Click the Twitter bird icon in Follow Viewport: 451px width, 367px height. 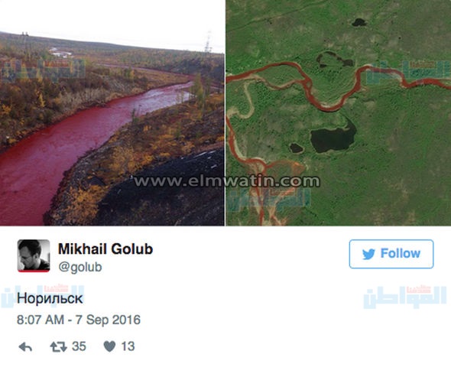tap(368, 255)
